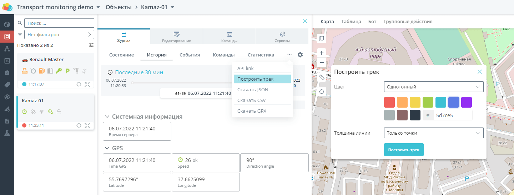This screenshot has width=514, height=195.
Task: Open the Статистика sub-tab
Action: point(261,55)
